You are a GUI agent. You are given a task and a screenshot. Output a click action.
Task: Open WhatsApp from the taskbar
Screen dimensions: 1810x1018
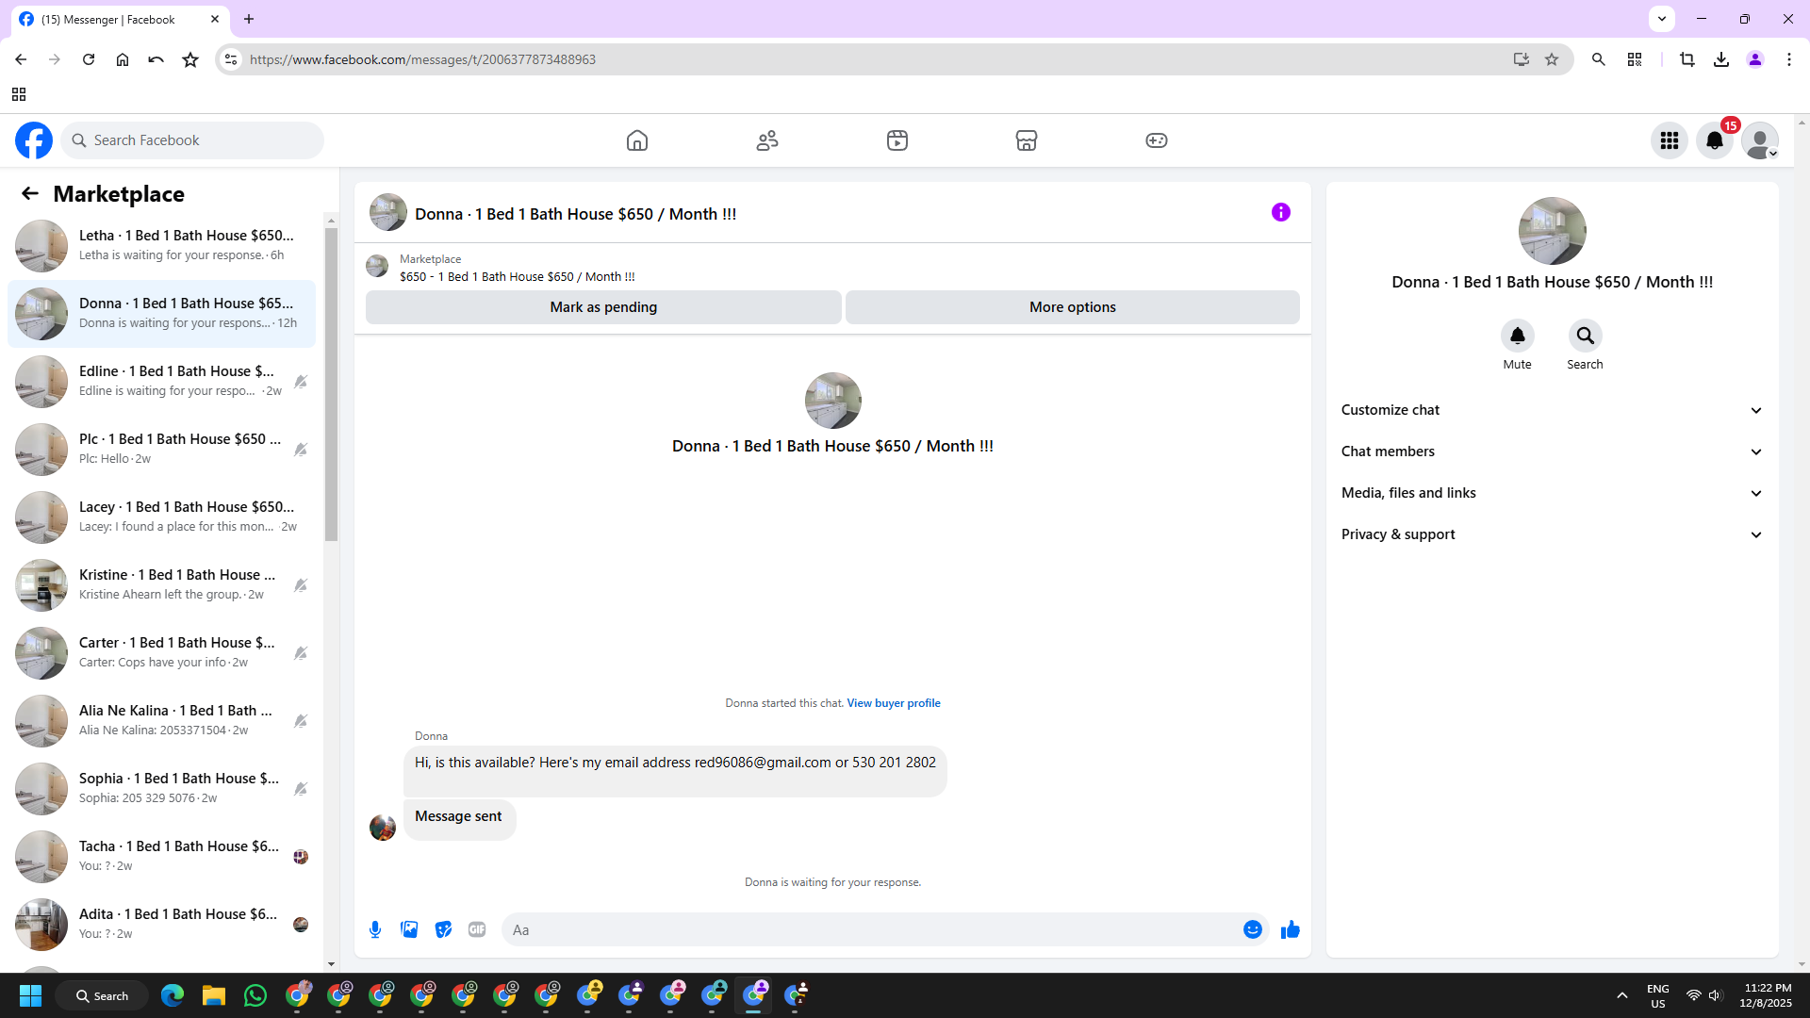click(255, 995)
